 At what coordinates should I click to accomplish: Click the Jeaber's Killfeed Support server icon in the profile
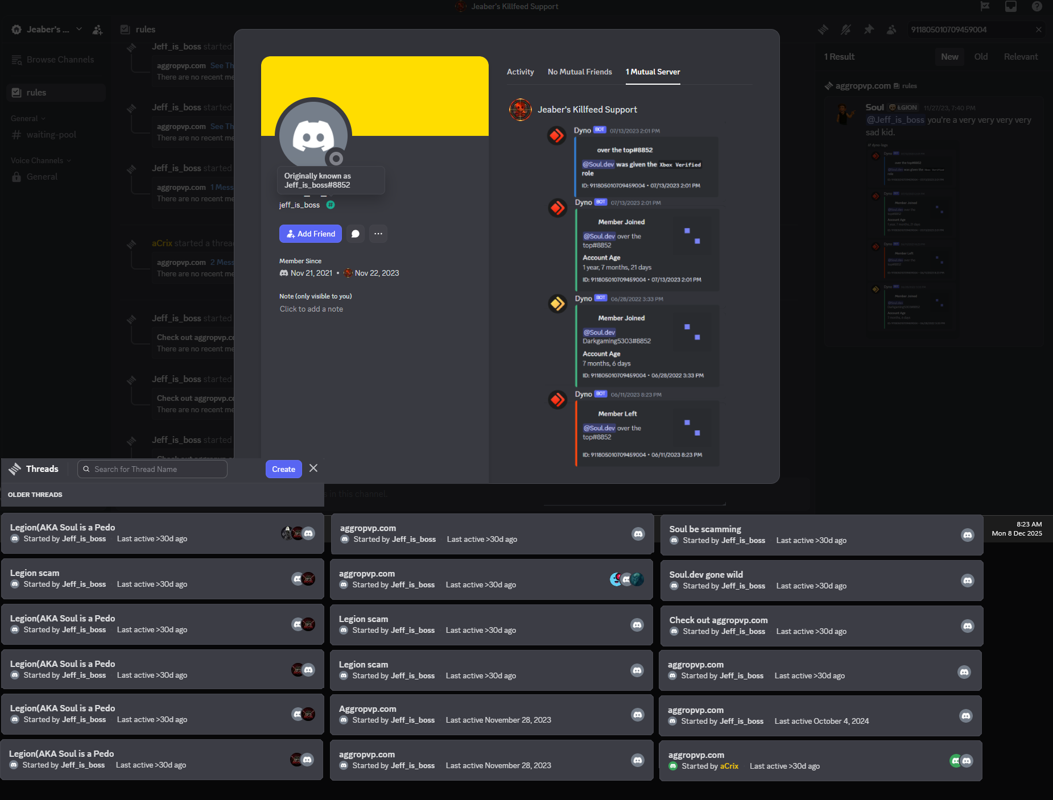click(x=520, y=110)
